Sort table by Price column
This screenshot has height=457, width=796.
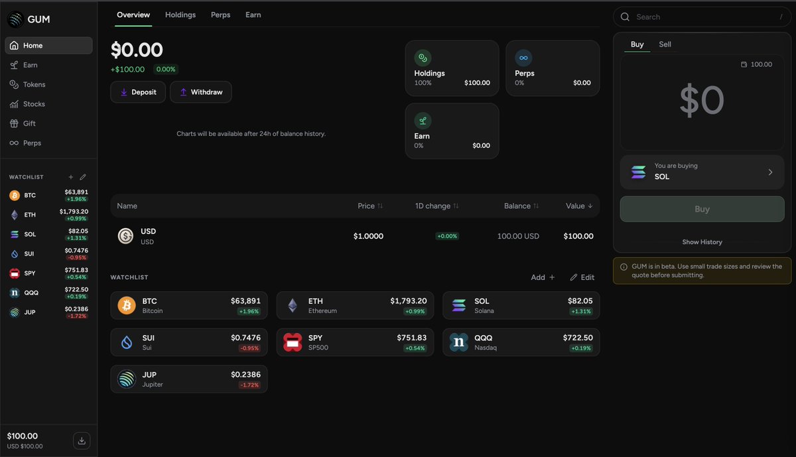[370, 206]
